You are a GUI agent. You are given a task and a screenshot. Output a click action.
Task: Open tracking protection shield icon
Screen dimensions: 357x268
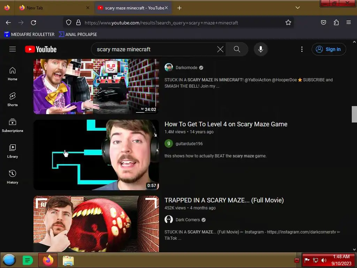pyautogui.click(x=69, y=23)
